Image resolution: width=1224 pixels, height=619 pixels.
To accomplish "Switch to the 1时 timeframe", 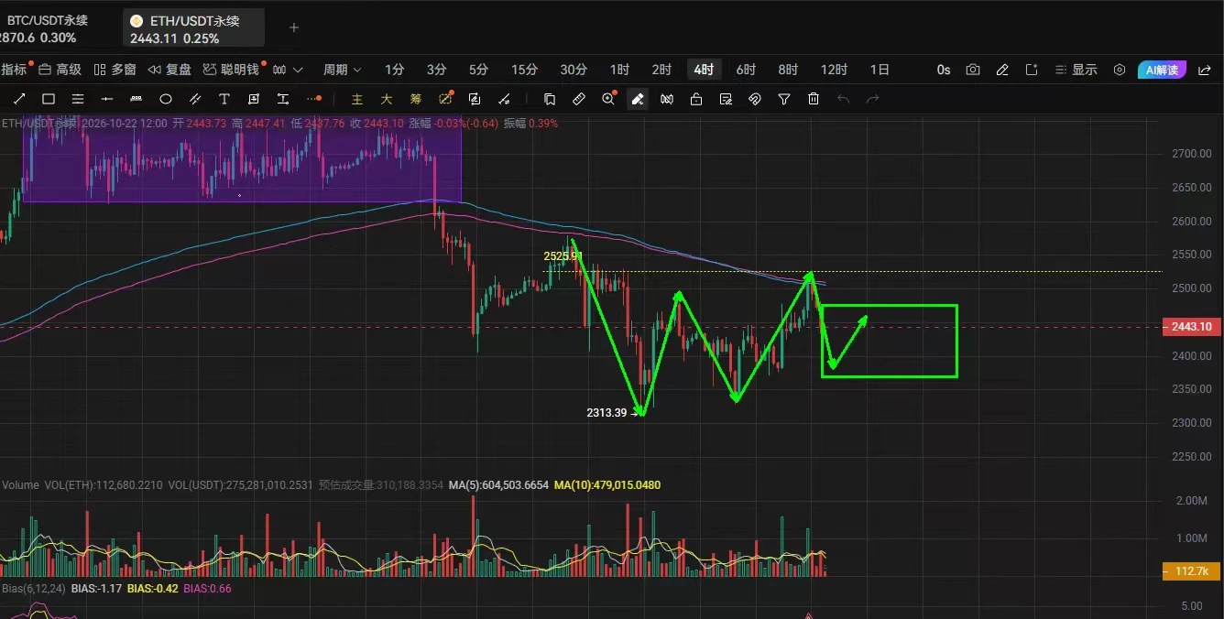I will pyautogui.click(x=619, y=70).
